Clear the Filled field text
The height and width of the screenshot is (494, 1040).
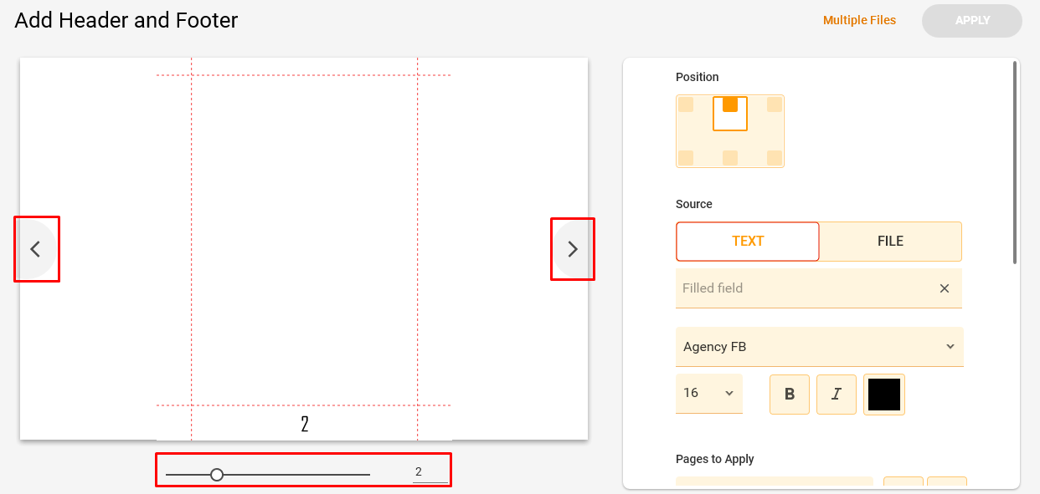(945, 288)
